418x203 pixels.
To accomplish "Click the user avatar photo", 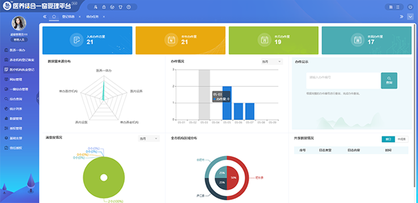I will click(19, 23).
